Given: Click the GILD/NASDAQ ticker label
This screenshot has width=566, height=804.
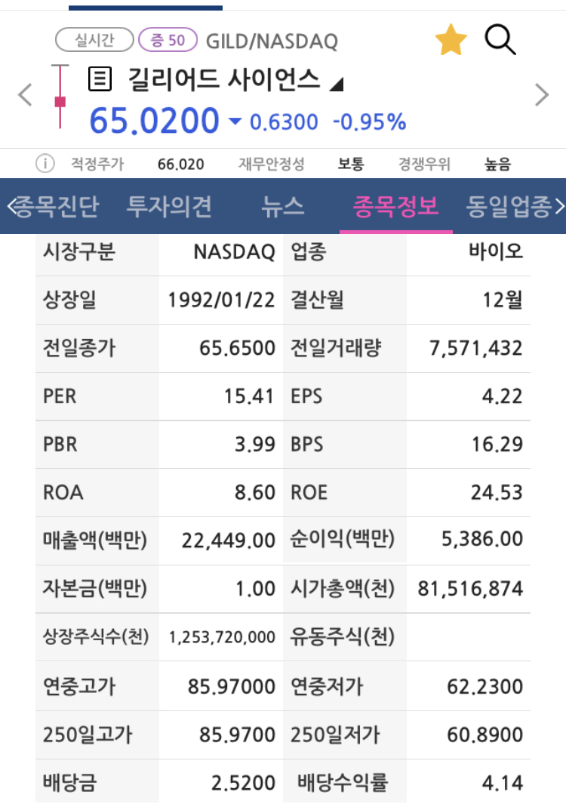Looking at the screenshot, I should [272, 42].
